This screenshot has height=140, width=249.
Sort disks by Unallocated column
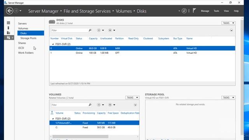point(106,38)
